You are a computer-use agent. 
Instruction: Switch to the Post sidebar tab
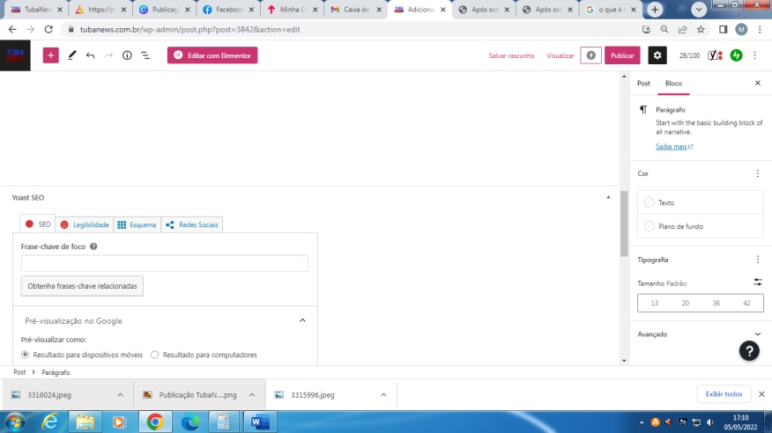pyautogui.click(x=643, y=84)
